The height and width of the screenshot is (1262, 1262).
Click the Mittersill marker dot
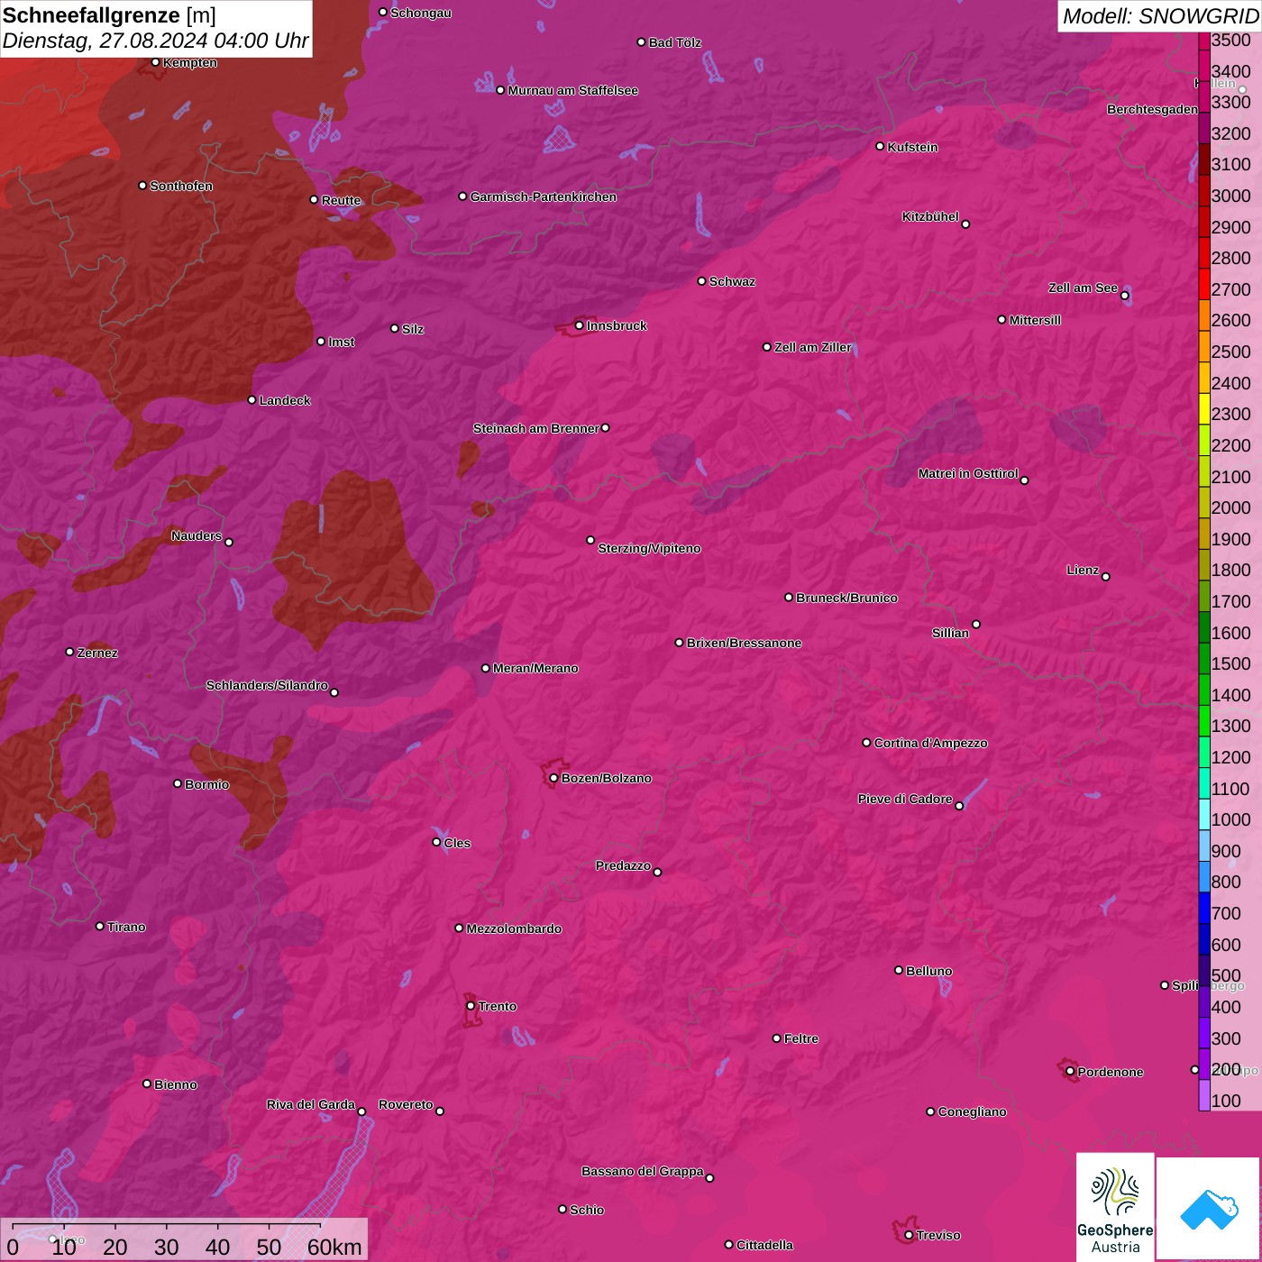point(1001,320)
